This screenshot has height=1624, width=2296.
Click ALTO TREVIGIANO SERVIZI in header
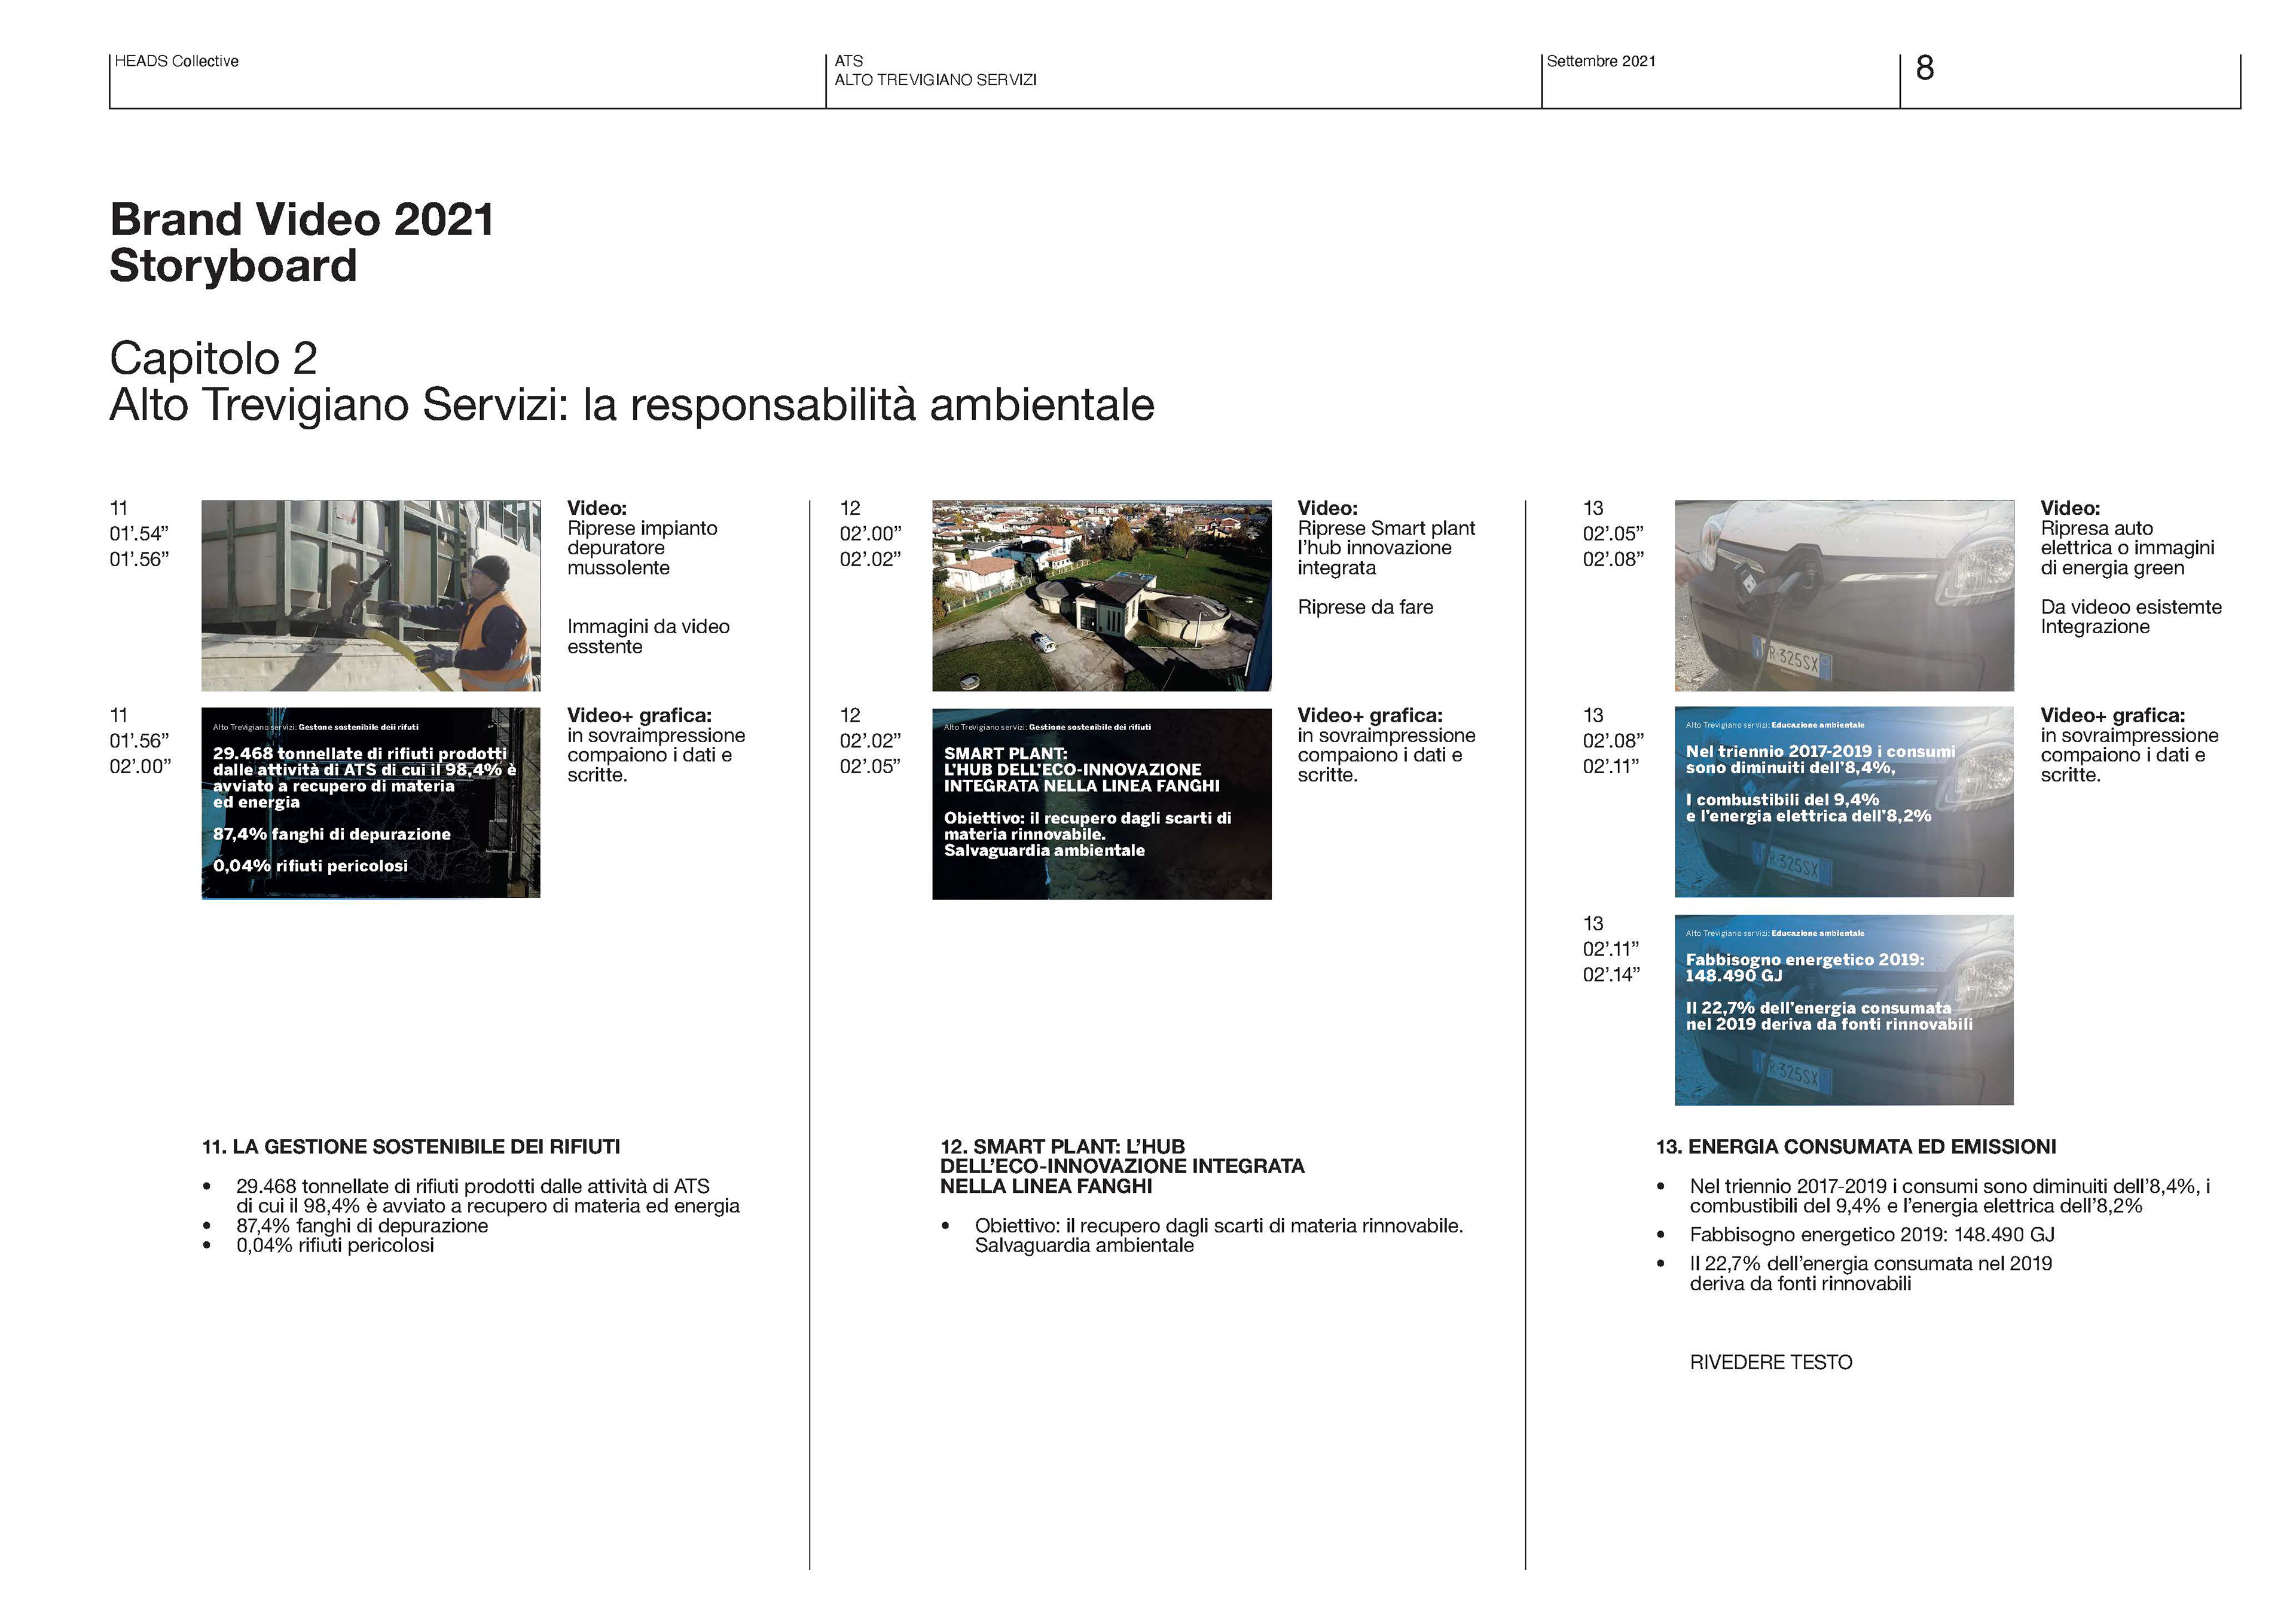coord(935,80)
